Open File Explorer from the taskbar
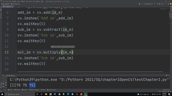The image size is (172, 96). click(x=46, y=94)
